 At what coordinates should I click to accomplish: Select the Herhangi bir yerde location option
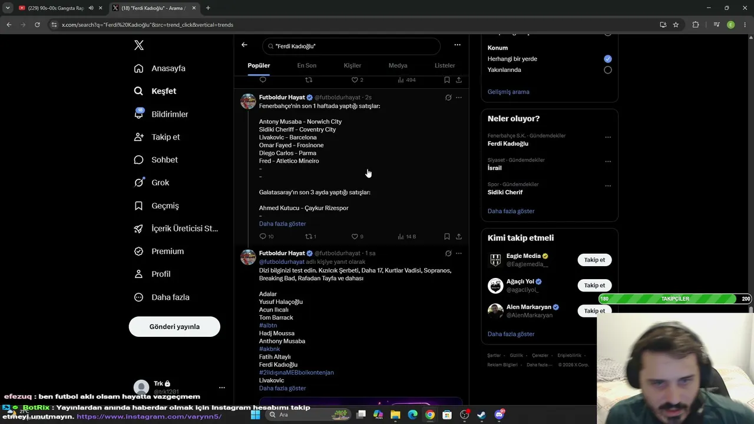(608, 59)
